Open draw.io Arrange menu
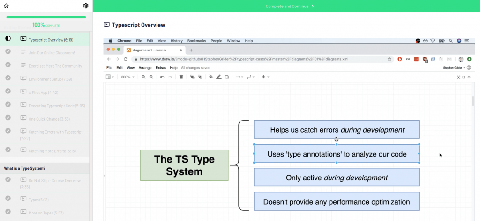Screen dimensions: 480x221 pos(145,68)
